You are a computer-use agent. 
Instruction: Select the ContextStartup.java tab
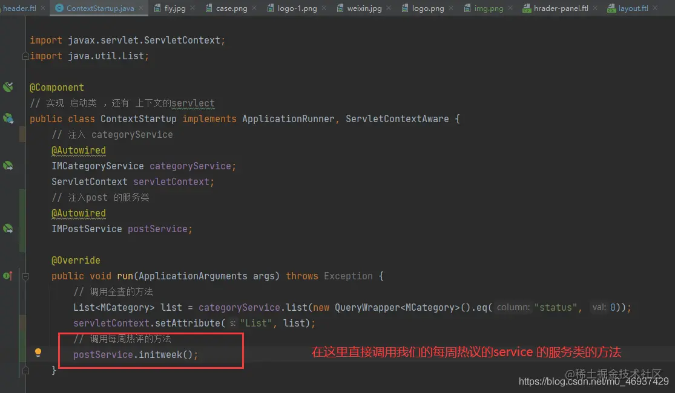[x=100, y=8]
